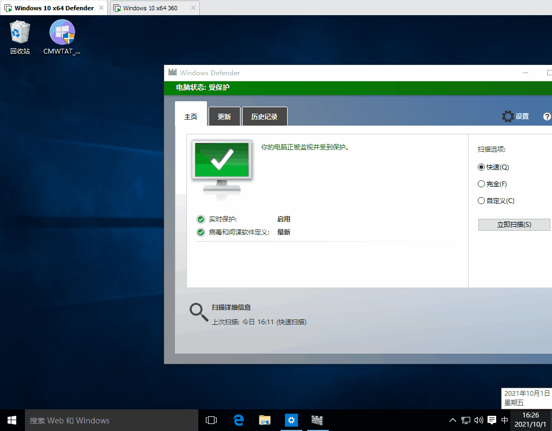552x431 pixels.
Task: Select 完全(F) full scan option
Action: [x=492, y=184]
